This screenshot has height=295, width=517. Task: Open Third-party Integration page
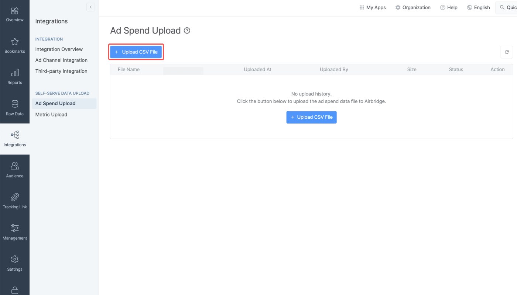tap(61, 71)
